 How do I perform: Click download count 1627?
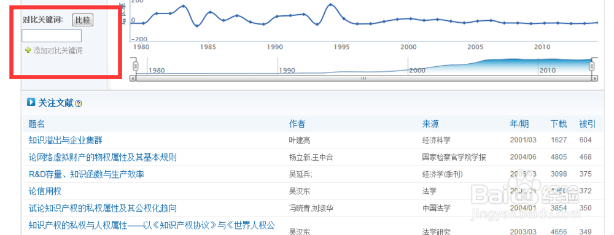(x=558, y=141)
